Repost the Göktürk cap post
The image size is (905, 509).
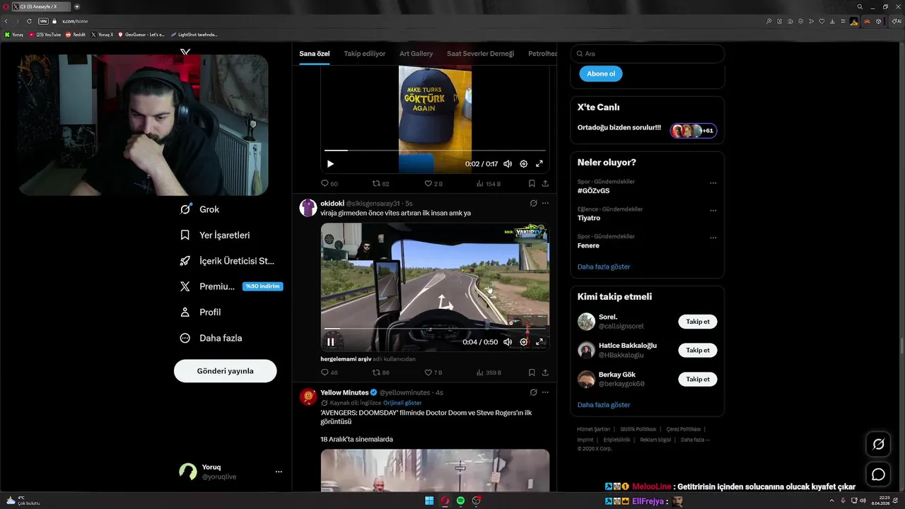tap(381, 183)
